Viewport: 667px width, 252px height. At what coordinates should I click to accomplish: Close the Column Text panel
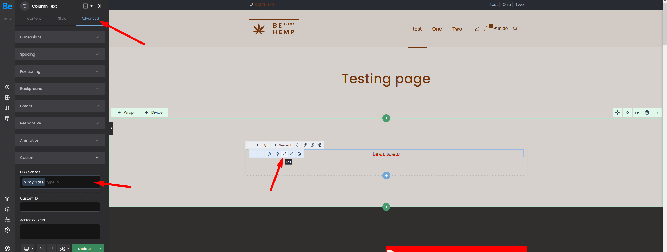pyautogui.click(x=100, y=6)
